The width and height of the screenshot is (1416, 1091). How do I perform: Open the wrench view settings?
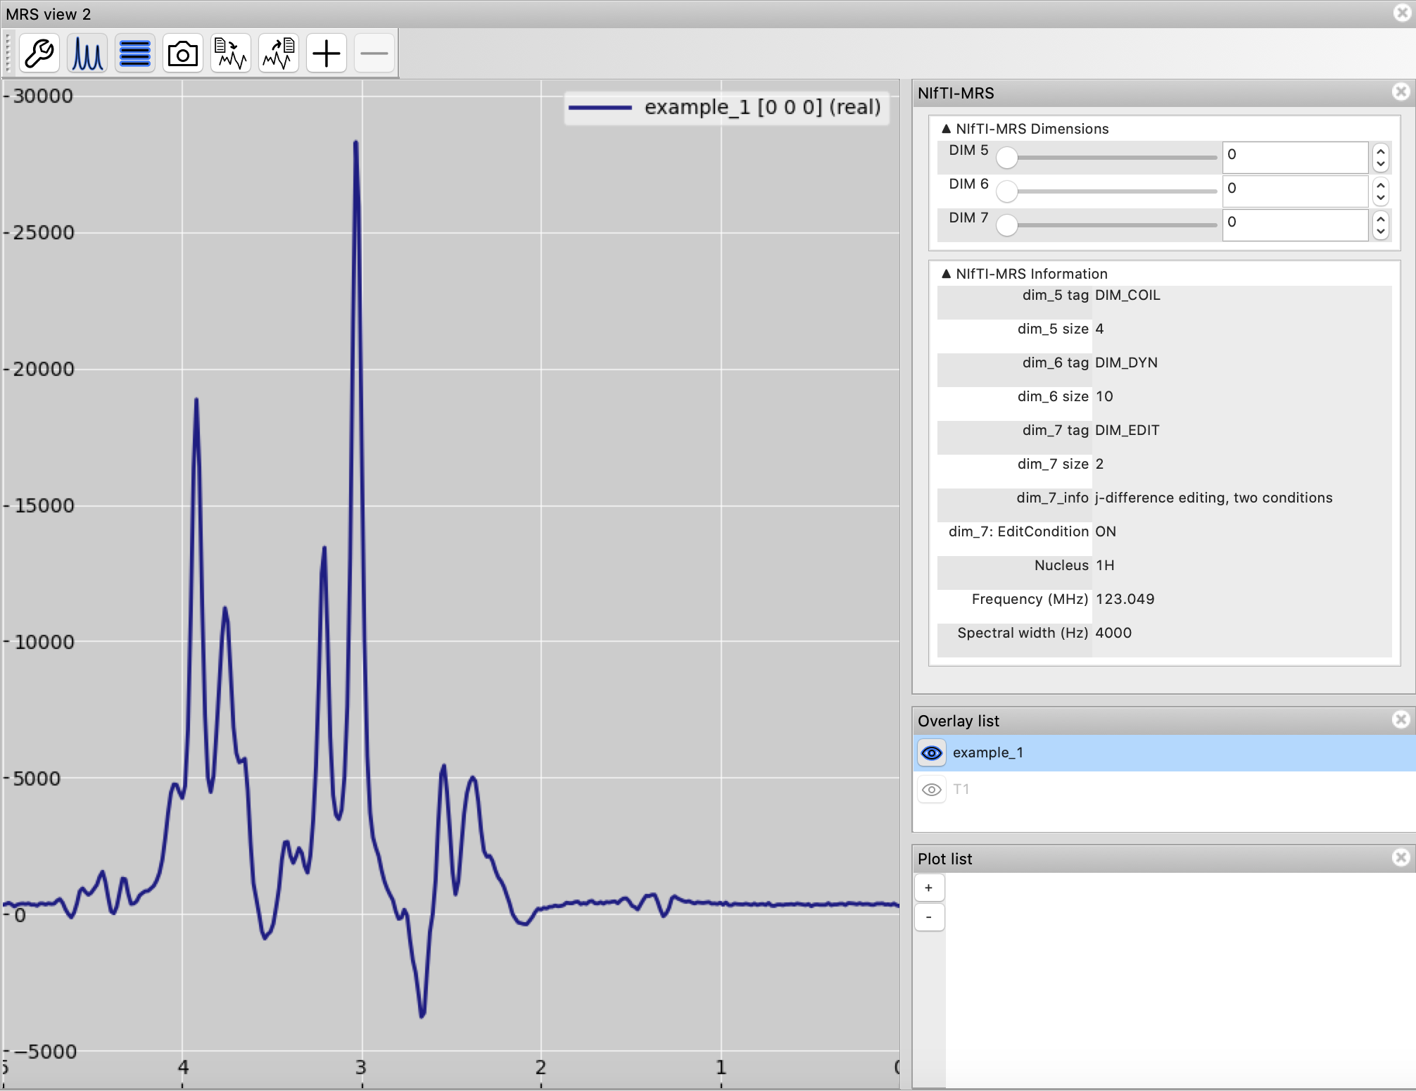[39, 53]
